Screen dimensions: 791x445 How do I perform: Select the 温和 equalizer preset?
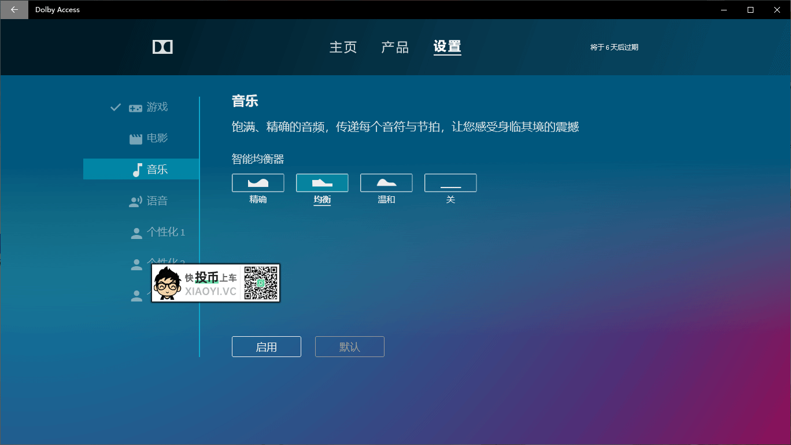[386, 183]
